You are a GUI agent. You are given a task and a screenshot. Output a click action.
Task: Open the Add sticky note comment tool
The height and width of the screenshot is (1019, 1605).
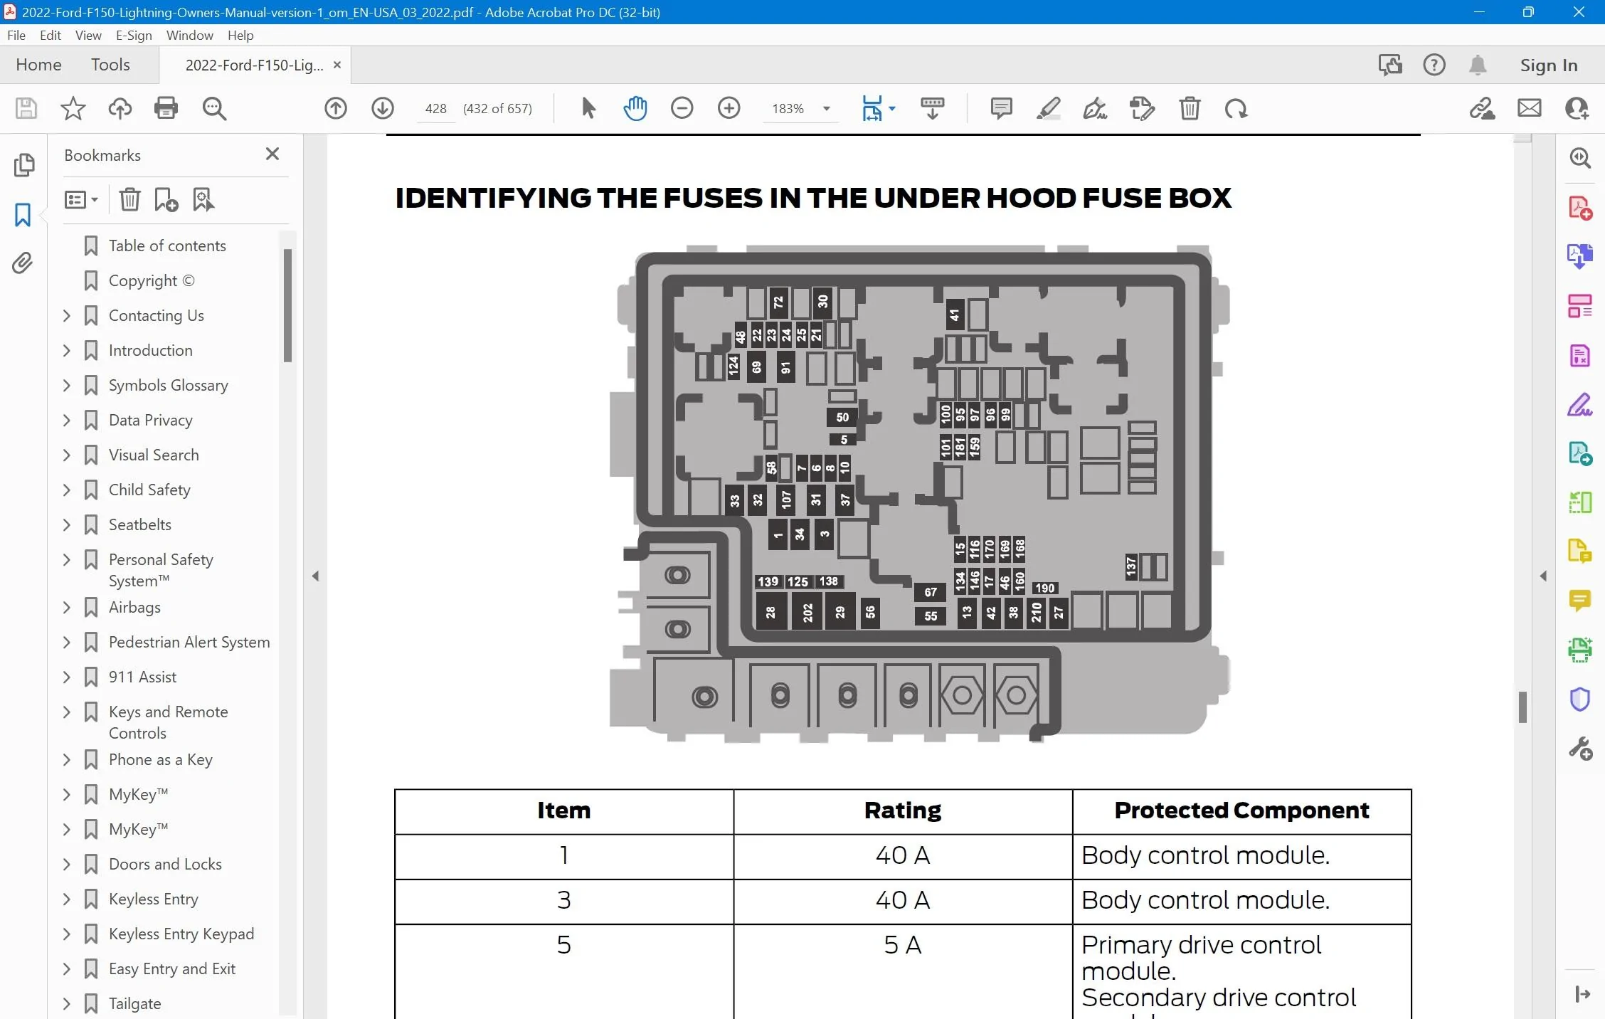(x=1001, y=108)
